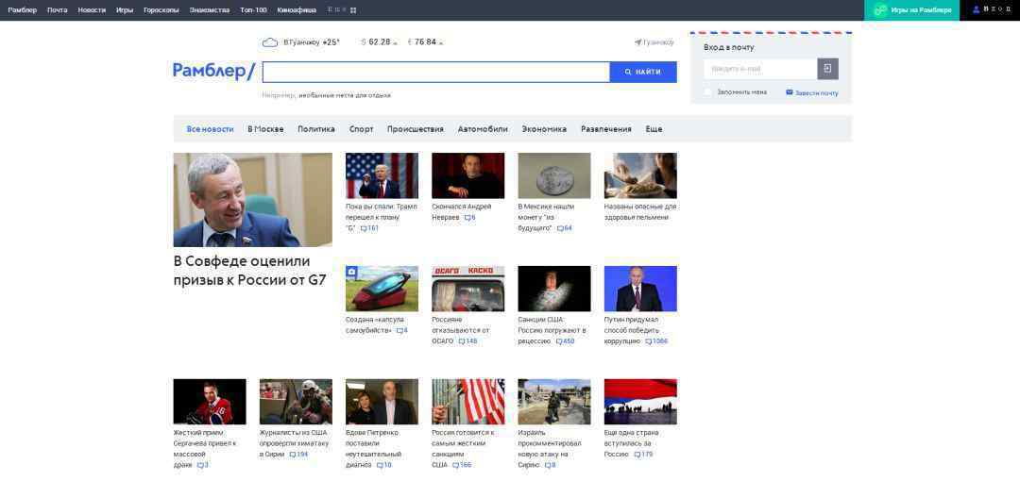Open Названы опасные для здоровья пельмени
Image resolution: width=1020 pixels, height=481 pixels.
point(640,212)
